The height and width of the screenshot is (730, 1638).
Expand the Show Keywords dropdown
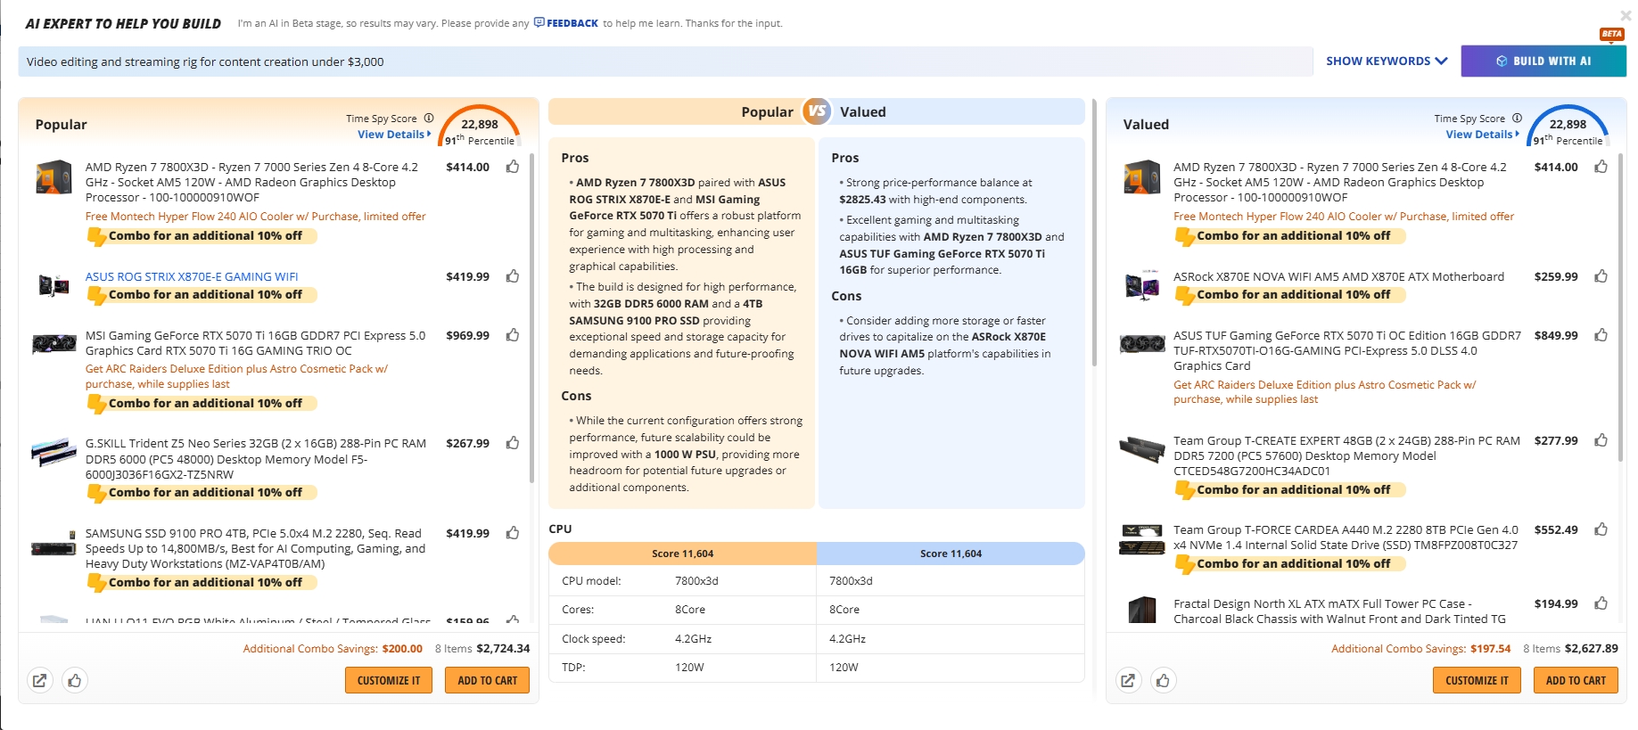pyautogui.click(x=1386, y=62)
